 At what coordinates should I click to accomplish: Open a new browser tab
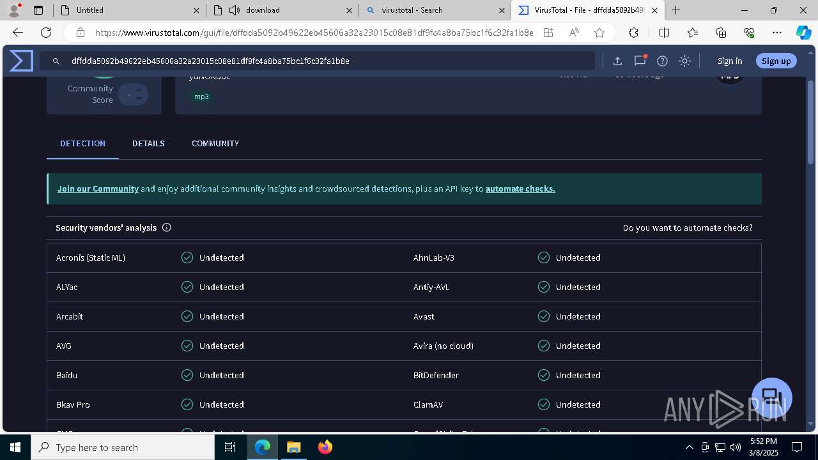[675, 10]
